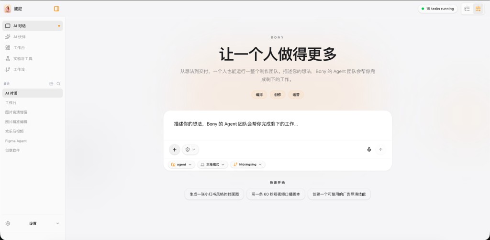Pick quick start 生成一张小红书风格的封面图
490x240 pixels.
pos(214,194)
